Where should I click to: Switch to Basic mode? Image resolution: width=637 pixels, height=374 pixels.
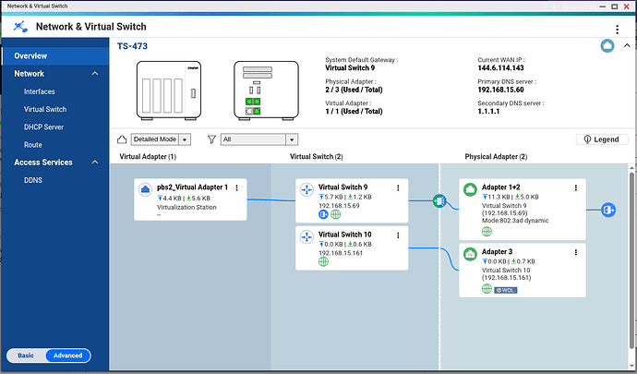click(27, 356)
